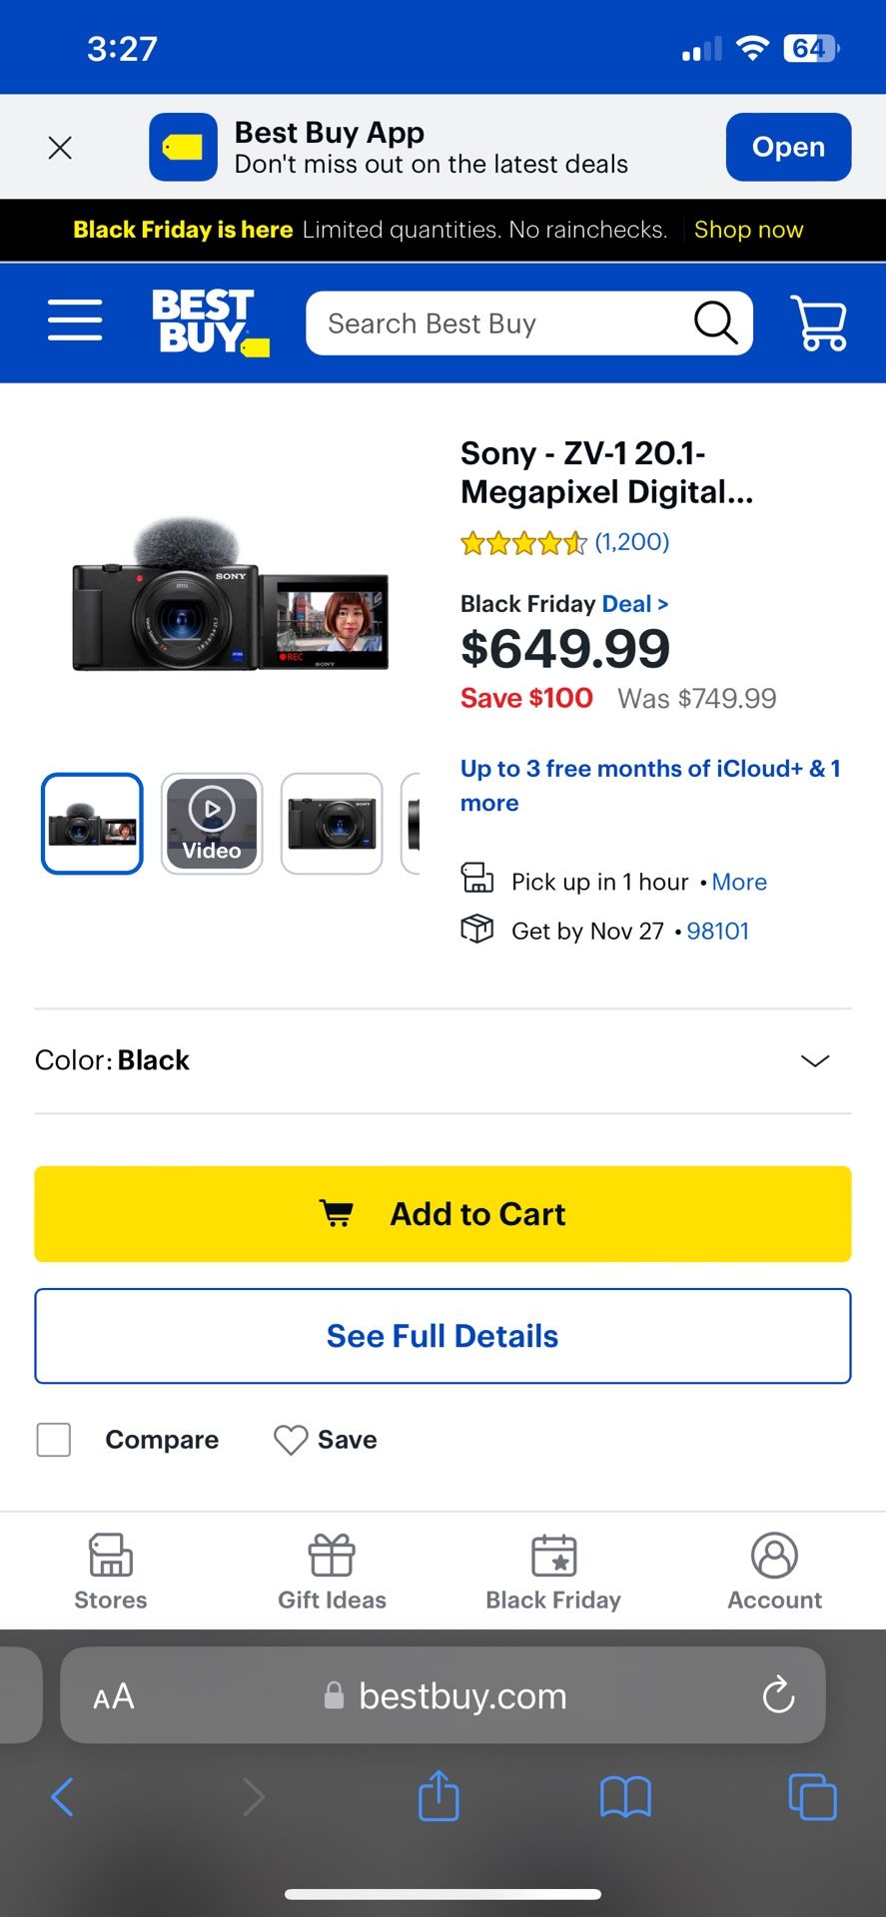Screen dimensions: 886x1917
Task: Open Safari AA text size menu
Action: click(x=114, y=1695)
